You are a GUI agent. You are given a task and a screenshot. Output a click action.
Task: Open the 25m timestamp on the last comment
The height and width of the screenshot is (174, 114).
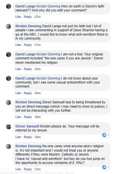pyautogui.click(x=38, y=169)
